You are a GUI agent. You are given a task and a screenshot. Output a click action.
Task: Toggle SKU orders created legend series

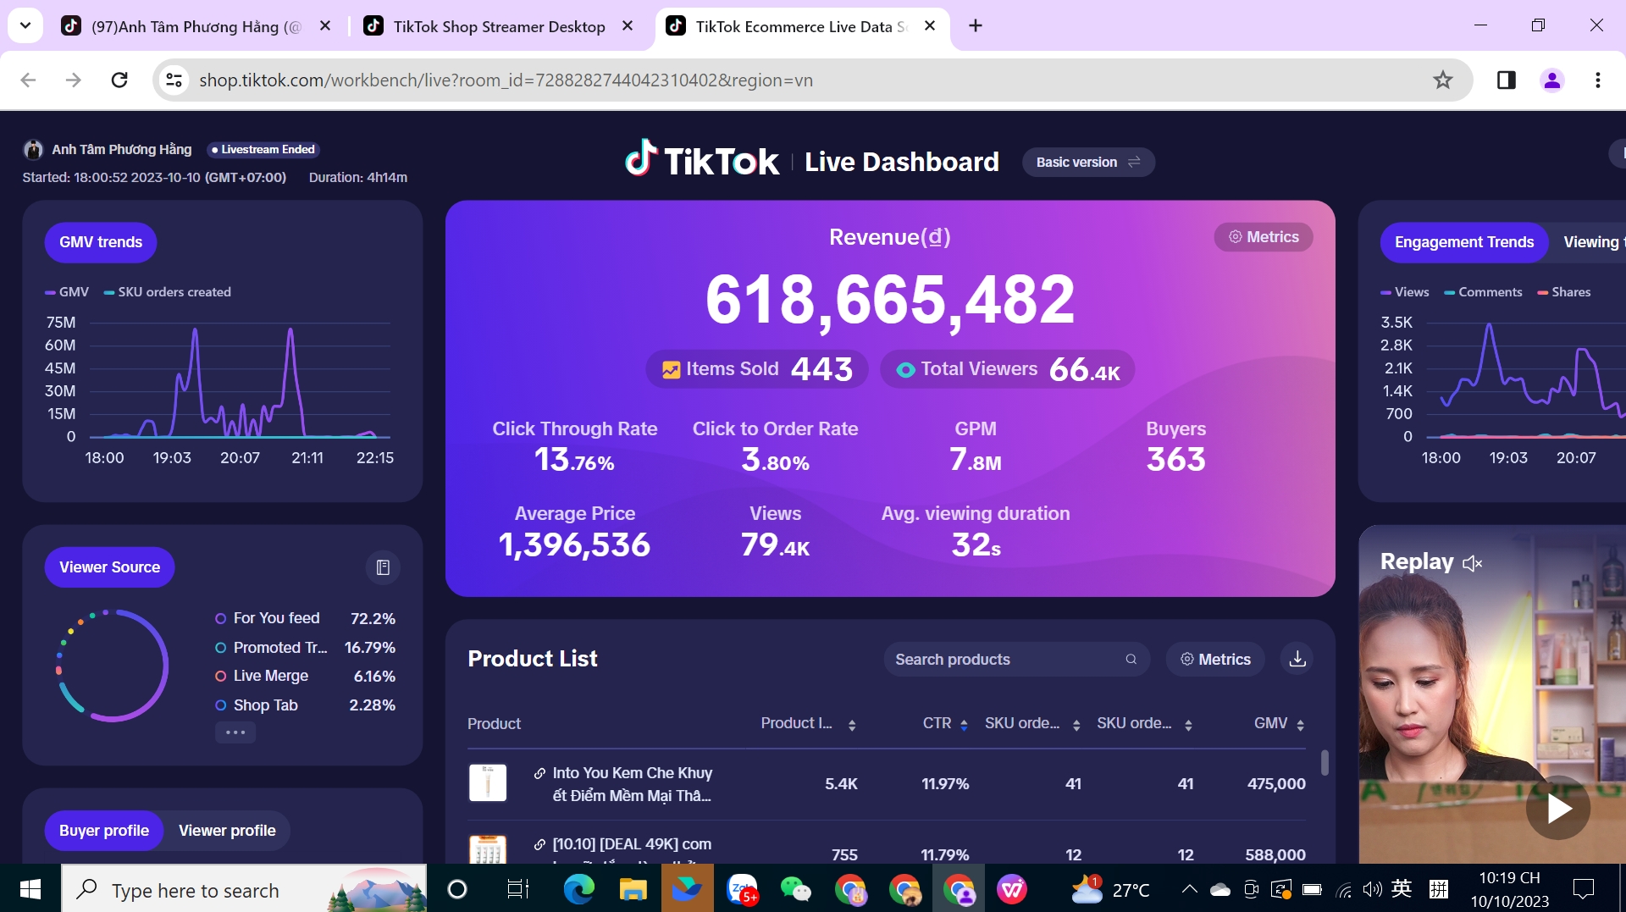(167, 292)
